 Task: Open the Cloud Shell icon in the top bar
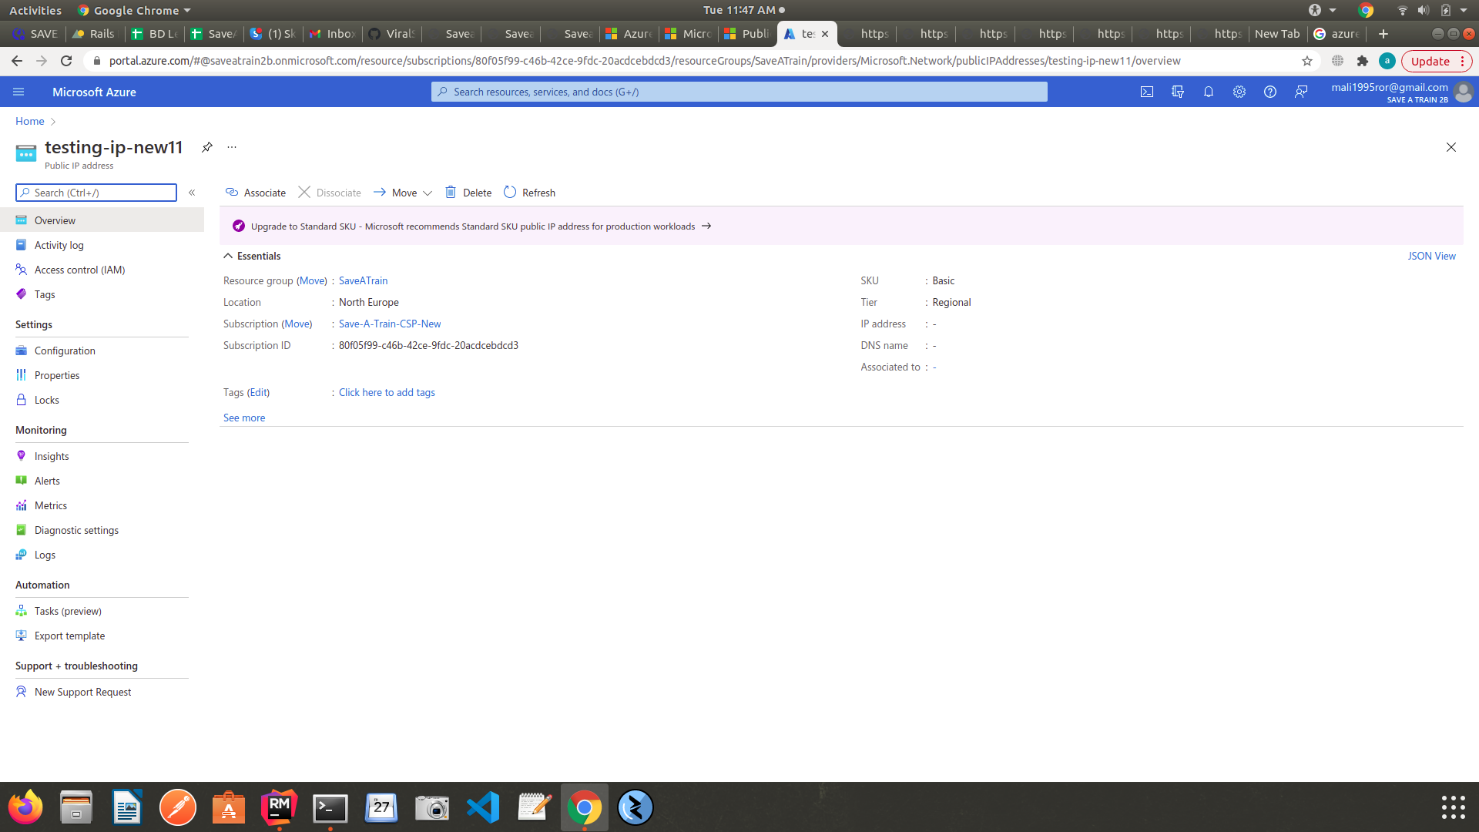[1147, 92]
